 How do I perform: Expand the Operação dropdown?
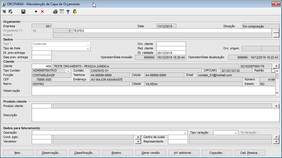pyautogui.click(x=185, y=133)
